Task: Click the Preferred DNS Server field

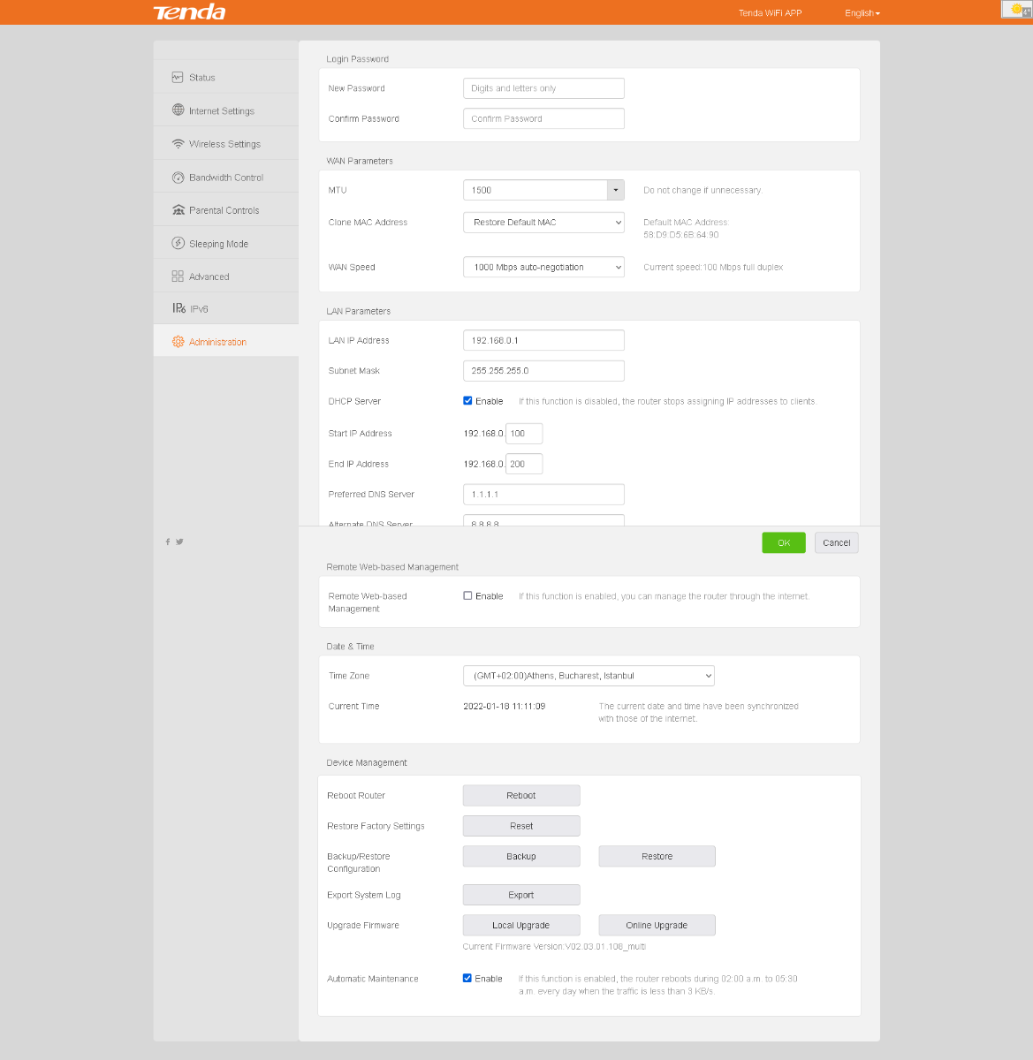Action: 543,494
